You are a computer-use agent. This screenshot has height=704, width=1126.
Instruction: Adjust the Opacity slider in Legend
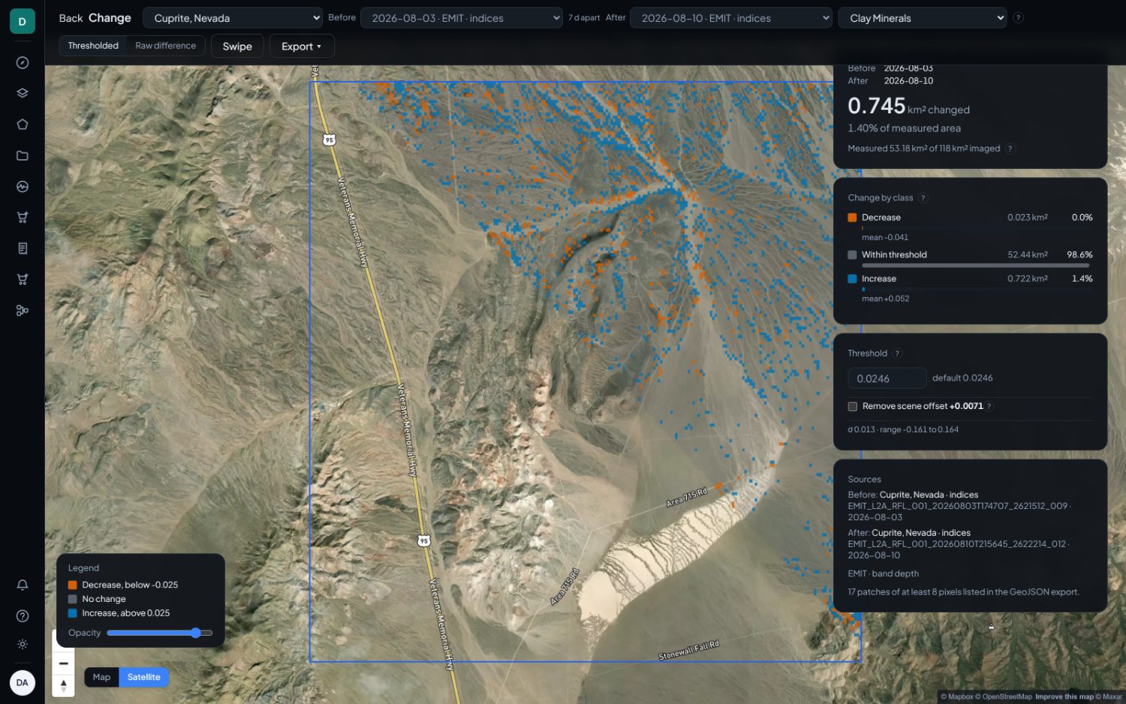pos(160,633)
